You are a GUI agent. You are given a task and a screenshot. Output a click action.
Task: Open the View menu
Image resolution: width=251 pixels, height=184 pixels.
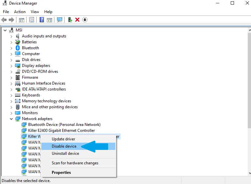[x=35, y=12]
